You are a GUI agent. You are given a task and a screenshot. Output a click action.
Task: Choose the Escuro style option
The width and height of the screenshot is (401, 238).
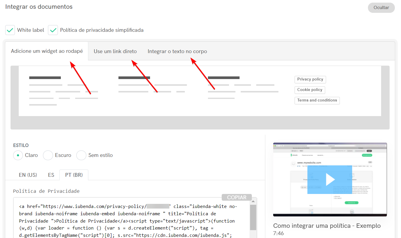(48, 155)
